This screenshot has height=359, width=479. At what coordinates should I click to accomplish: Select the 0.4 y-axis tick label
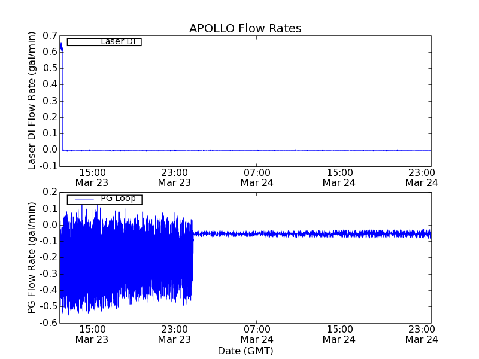coord(50,84)
